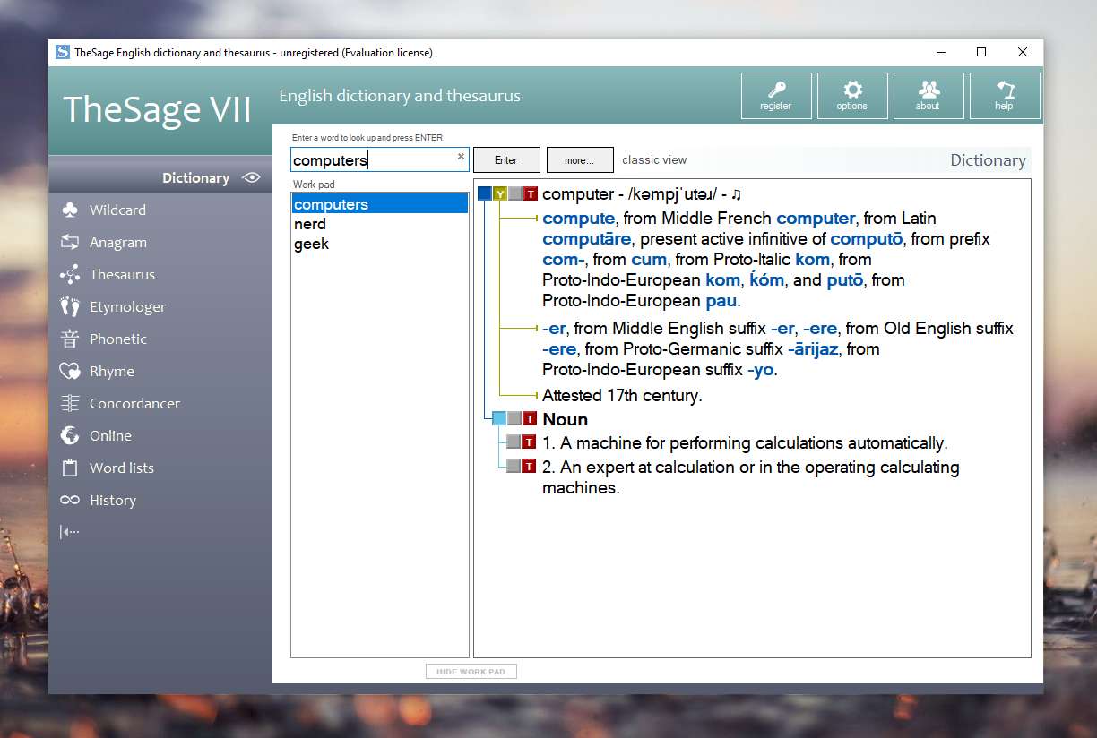
Task: Toggle the eye icon next to Dictionary
Action: (251, 177)
